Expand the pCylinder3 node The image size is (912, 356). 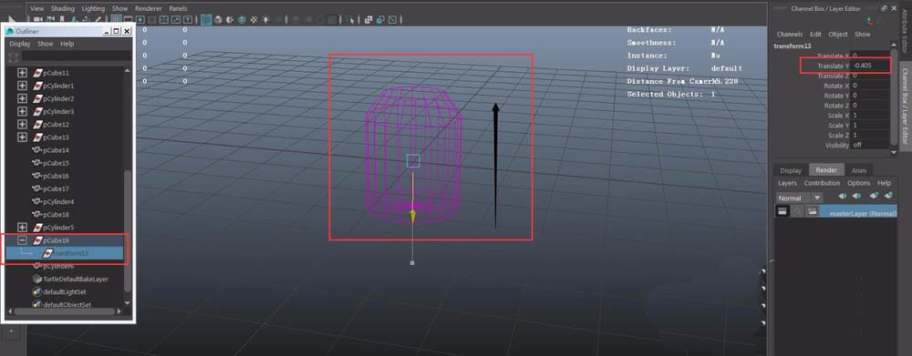[x=22, y=111]
